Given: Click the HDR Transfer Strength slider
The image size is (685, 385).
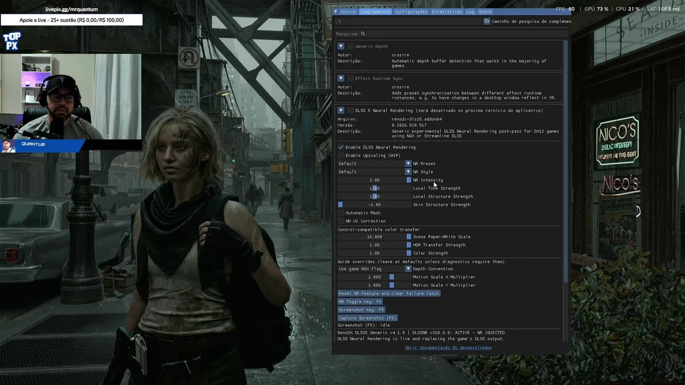Looking at the screenshot, I should [x=374, y=245].
